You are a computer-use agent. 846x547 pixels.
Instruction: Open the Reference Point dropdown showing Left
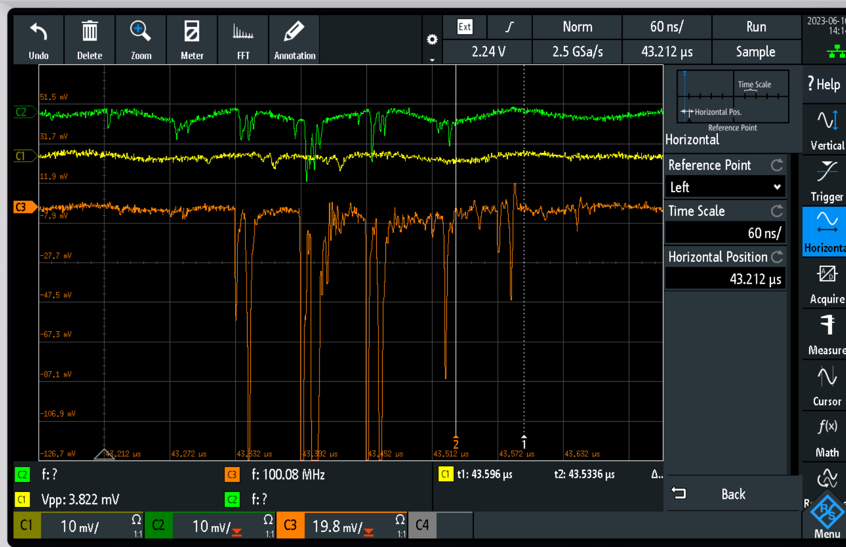click(724, 188)
